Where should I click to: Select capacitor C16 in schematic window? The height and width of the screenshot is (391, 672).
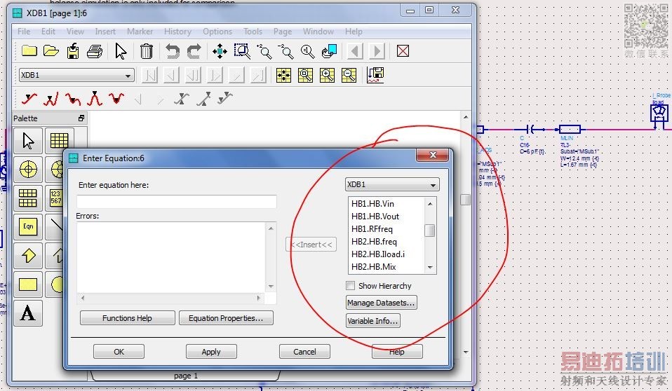coord(530,129)
